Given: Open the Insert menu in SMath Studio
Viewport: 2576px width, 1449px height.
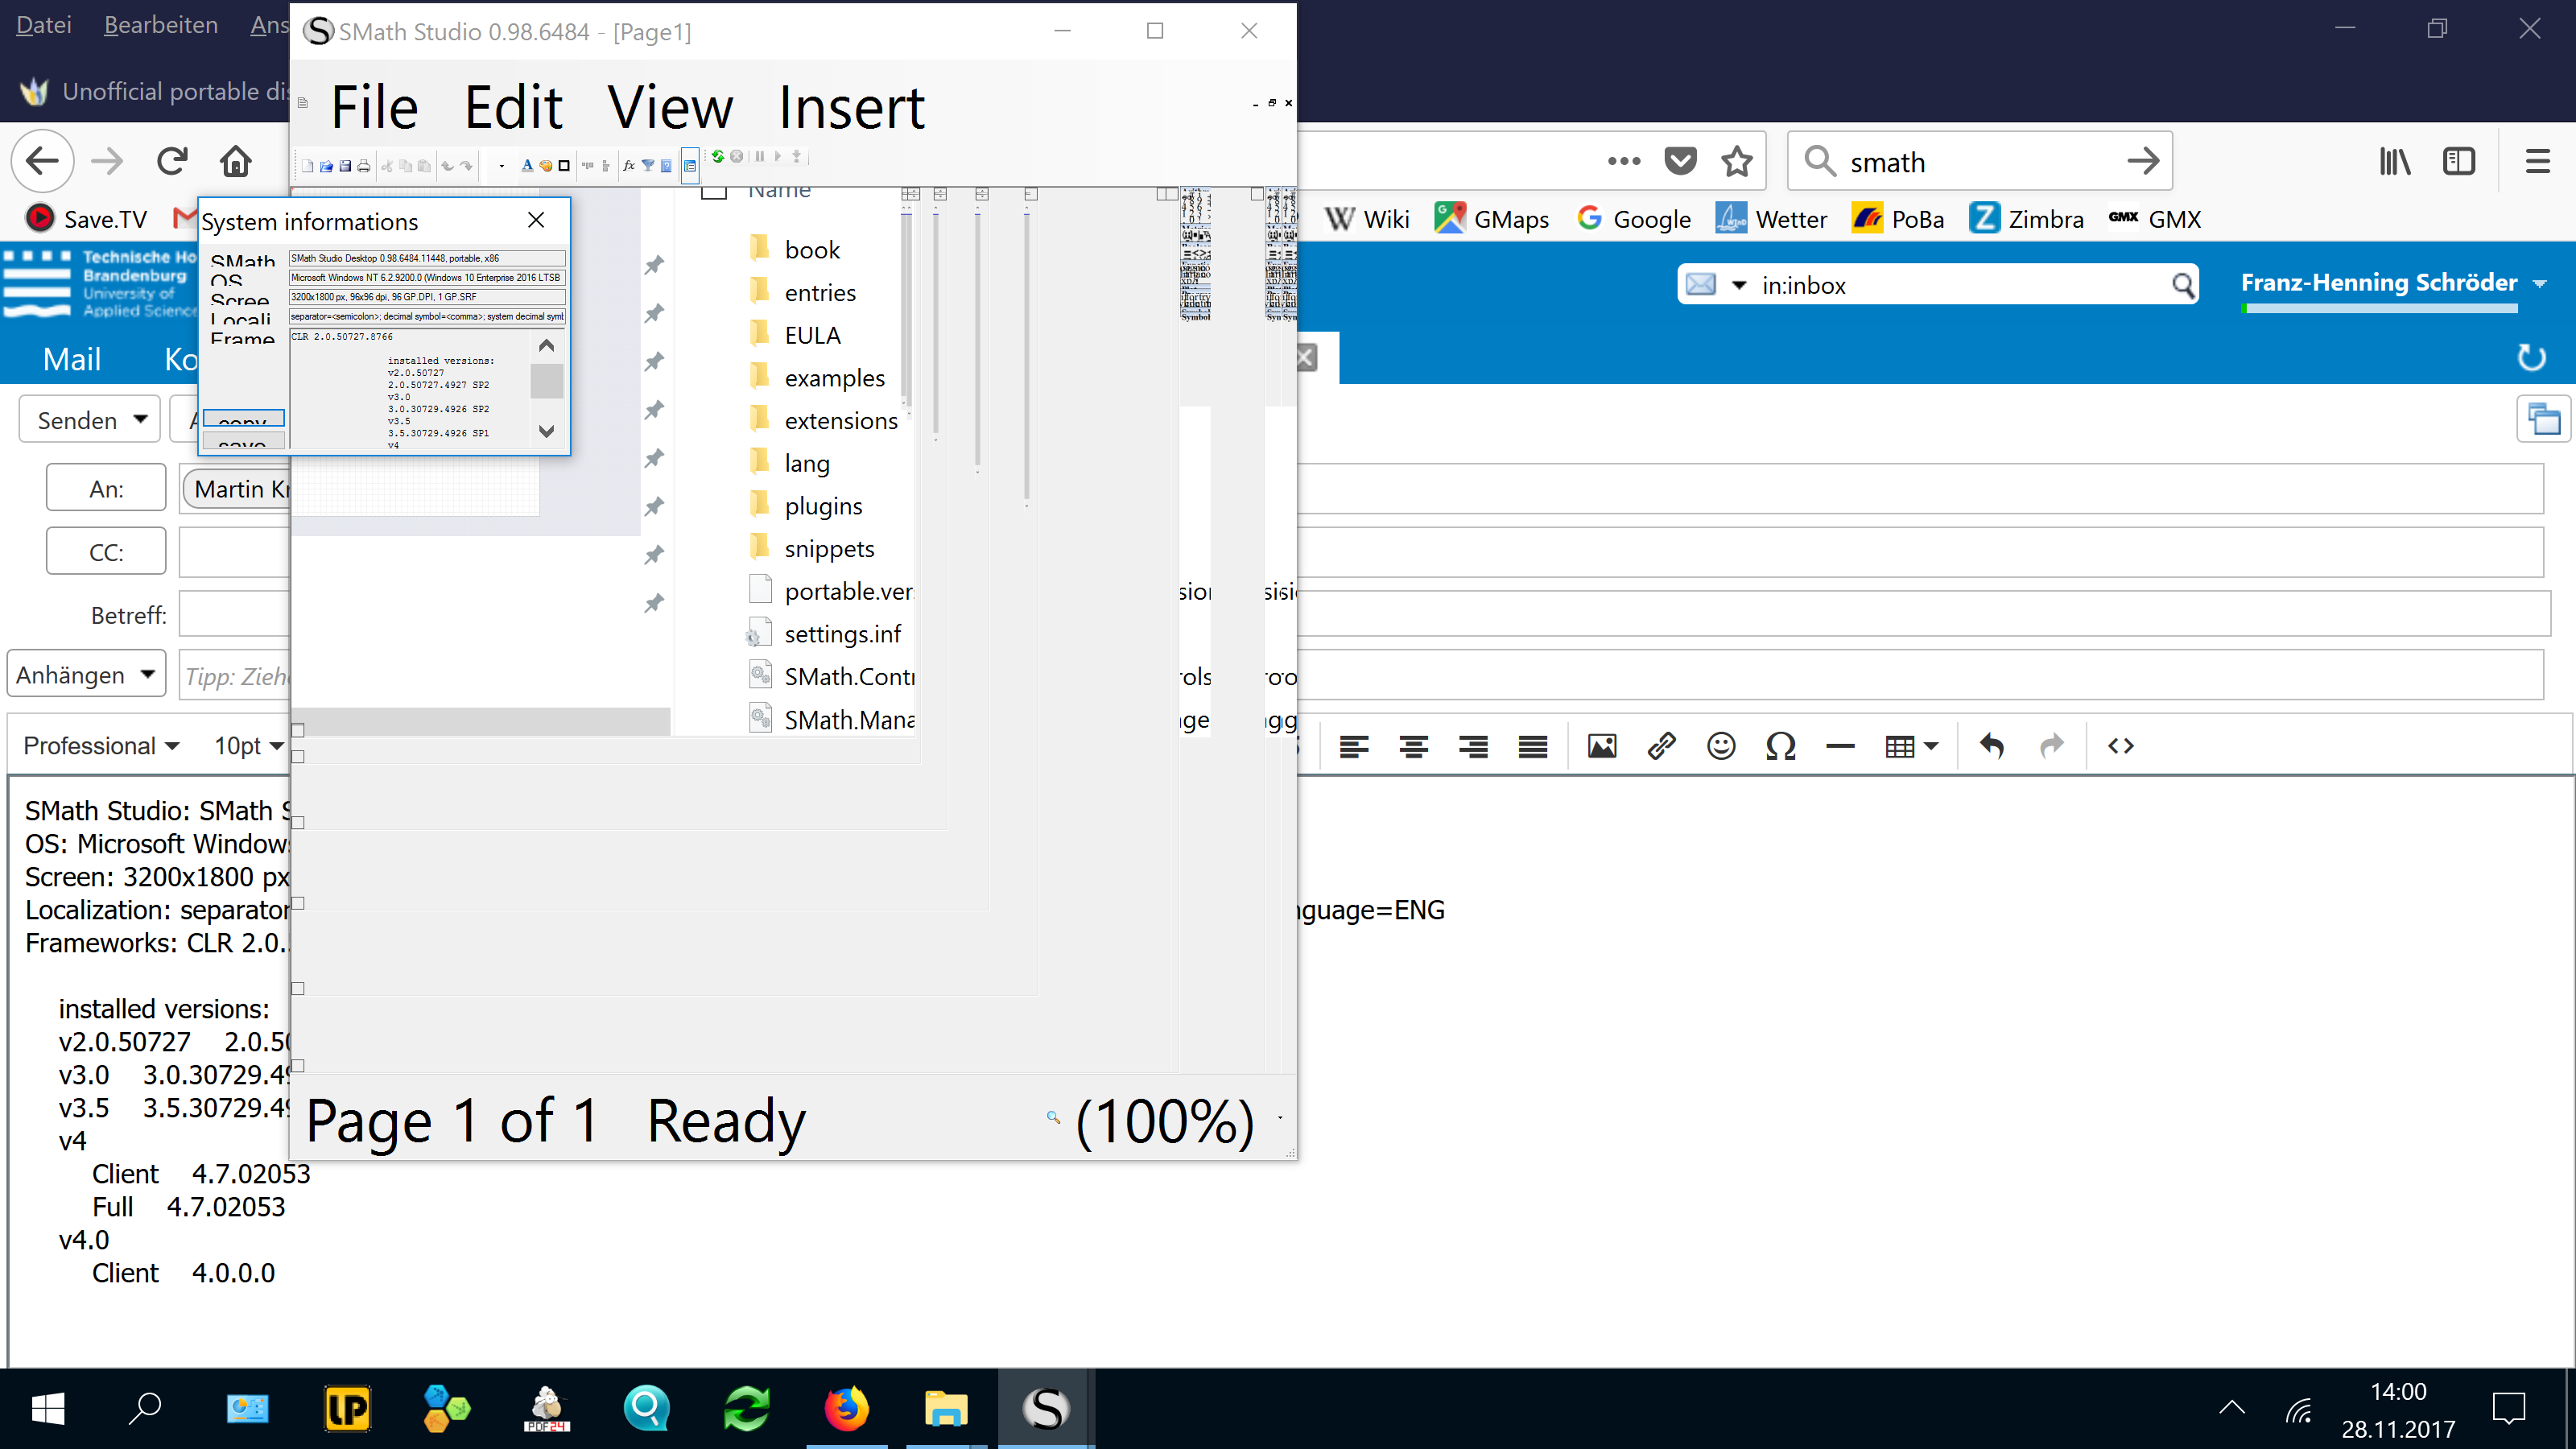Looking at the screenshot, I should coord(851,108).
